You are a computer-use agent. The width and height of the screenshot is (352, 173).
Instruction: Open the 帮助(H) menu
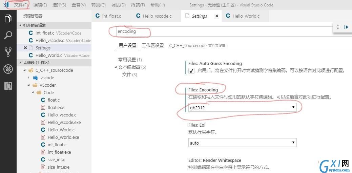(x=158, y=5)
